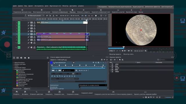
Task: Show audio effects speaker filter icon
Action: 21,58
